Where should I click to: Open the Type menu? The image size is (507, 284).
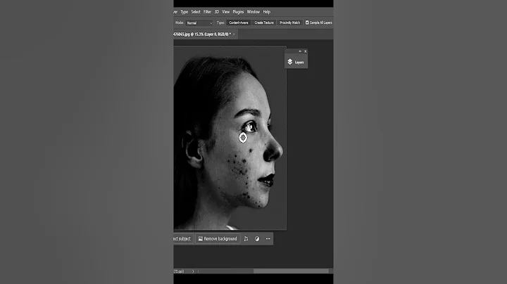(x=184, y=12)
